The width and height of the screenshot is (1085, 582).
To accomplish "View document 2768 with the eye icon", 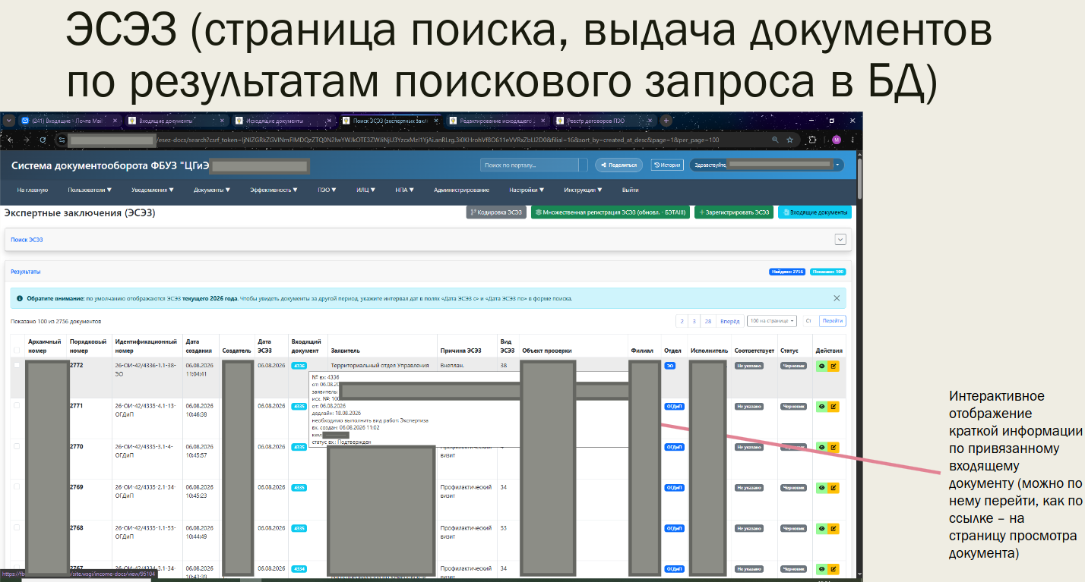I will click(821, 527).
